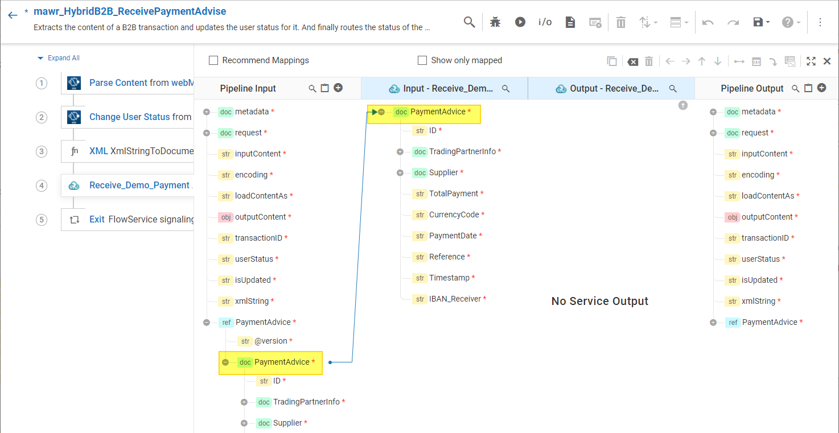
Task: Save the flow service using the save icon
Action: tap(757, 22)
